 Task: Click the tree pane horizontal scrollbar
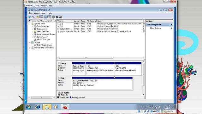[42, 98]
